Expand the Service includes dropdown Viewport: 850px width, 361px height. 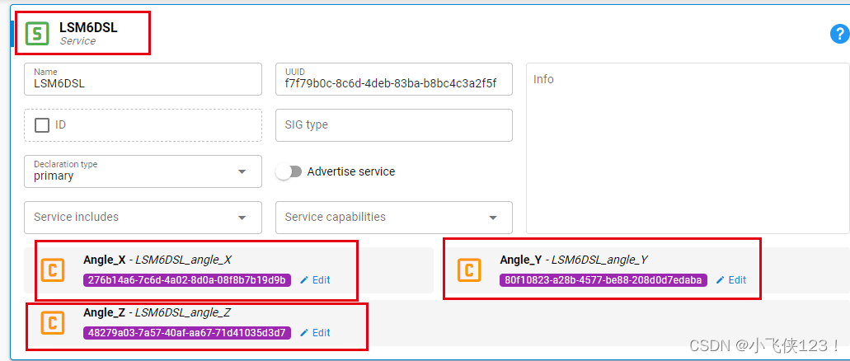point(143,218)
